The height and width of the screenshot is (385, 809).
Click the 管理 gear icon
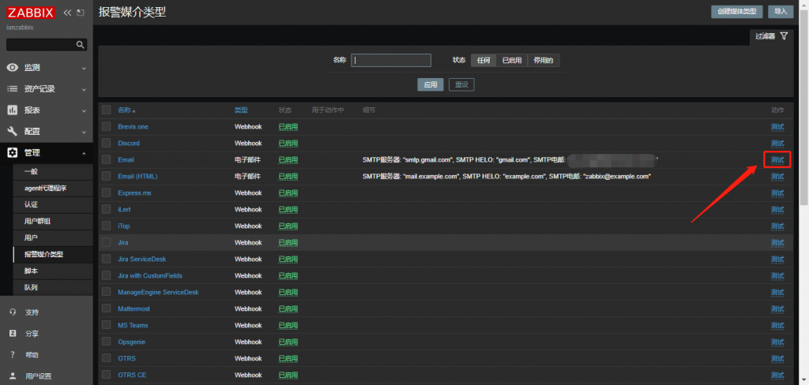13,152
